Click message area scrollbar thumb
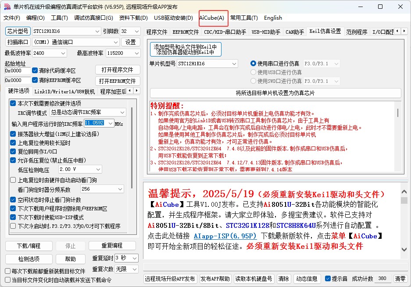Image resolution: width=411 pixels, height=287 pixels. pyautogui.click(x=404, y=201)
